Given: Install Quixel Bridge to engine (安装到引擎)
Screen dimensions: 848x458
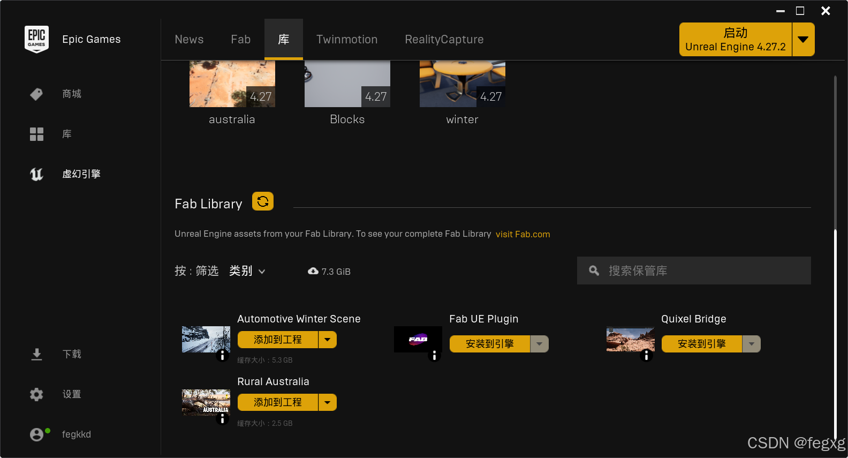Looking at the screenshot, I should (x=702, y=344).
